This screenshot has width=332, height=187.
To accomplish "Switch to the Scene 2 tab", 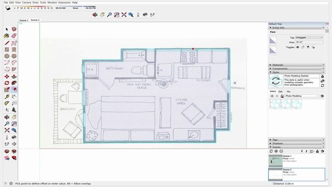I will point(35,20).
